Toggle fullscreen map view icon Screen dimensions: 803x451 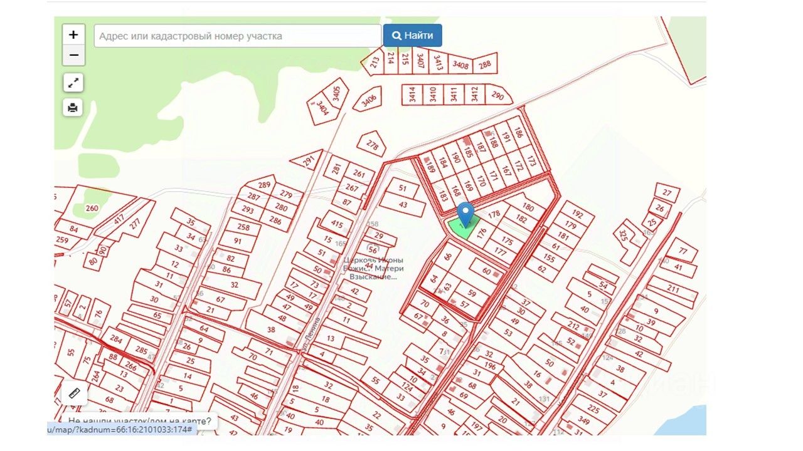coord(73,83)
